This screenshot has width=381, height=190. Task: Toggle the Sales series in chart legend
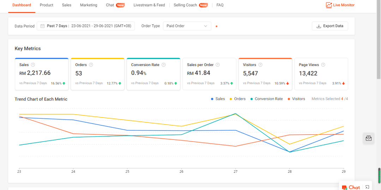[x=218, y=99]
